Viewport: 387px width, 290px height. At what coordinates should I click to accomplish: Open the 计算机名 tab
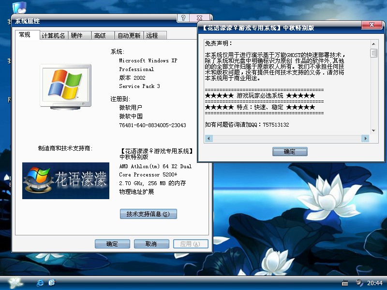53,35
